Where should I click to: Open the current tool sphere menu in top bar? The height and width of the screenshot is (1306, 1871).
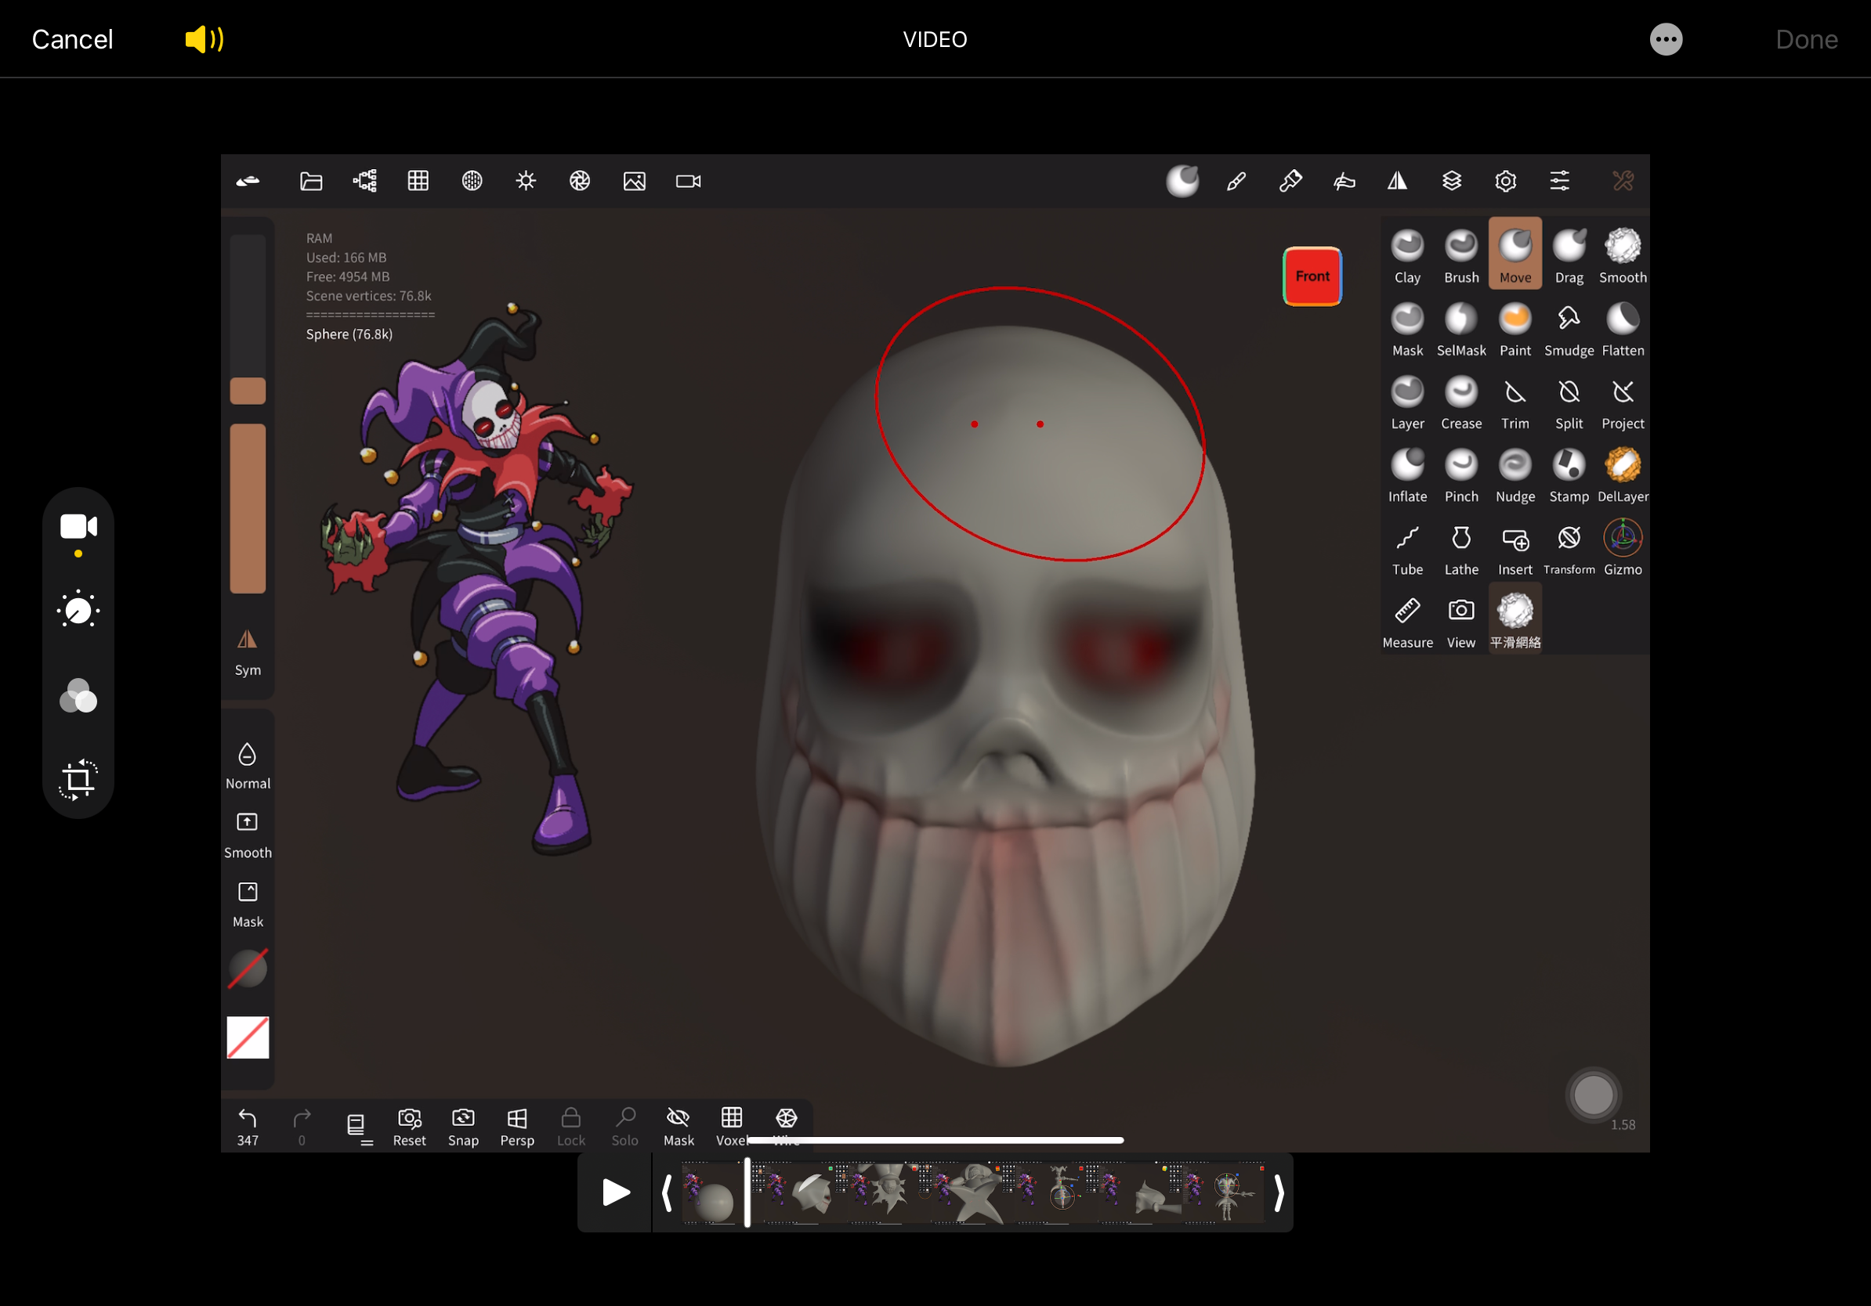pos(1182,181)
